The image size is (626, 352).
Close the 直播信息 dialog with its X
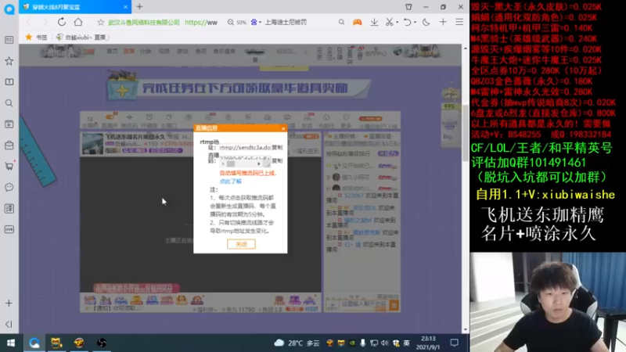tap(283, 128)
